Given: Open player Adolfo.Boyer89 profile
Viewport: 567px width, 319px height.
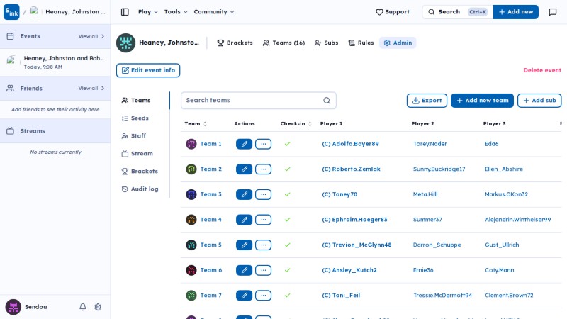Looking at the screenshot, I should (x=350, y=144).
